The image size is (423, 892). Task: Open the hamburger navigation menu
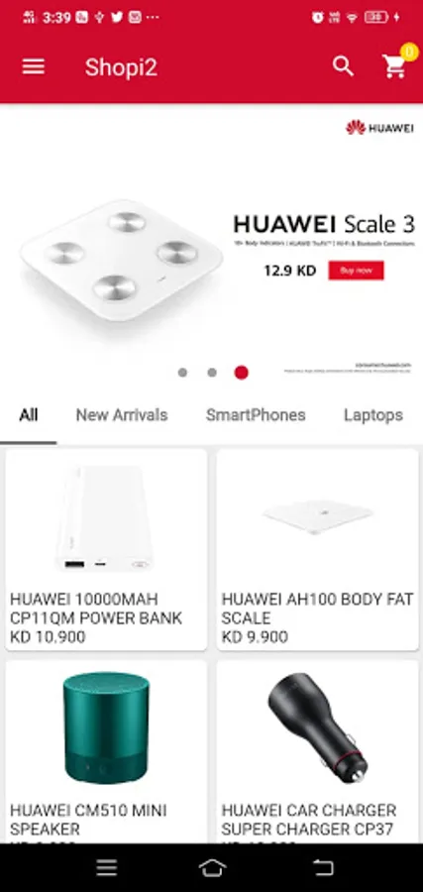[x=33, y=67]
